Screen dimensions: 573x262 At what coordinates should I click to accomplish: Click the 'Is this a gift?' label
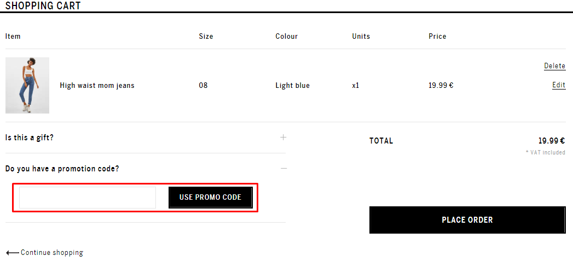tap(30, 138)
